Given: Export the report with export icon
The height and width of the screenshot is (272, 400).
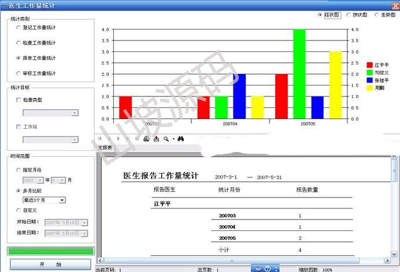Looking at the screenshot, I should point(156,139).
